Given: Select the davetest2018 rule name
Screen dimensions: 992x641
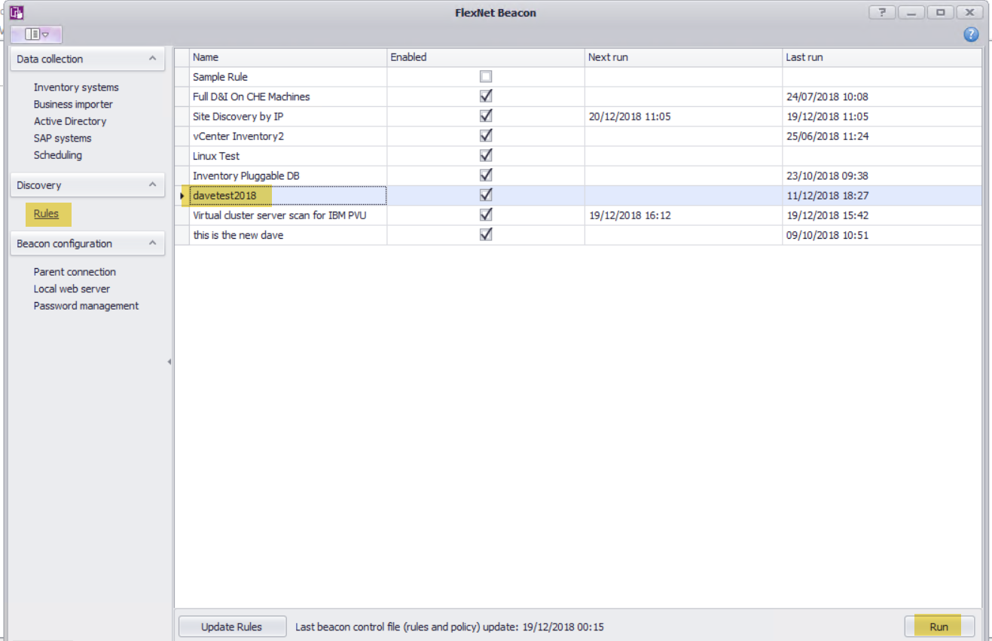Looking at the screenshot, I should (x=224, y=196).
